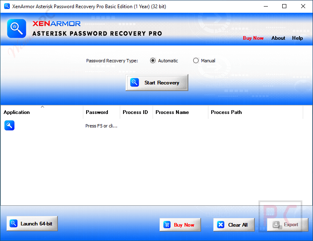Click the Start Recovery button

157,83
